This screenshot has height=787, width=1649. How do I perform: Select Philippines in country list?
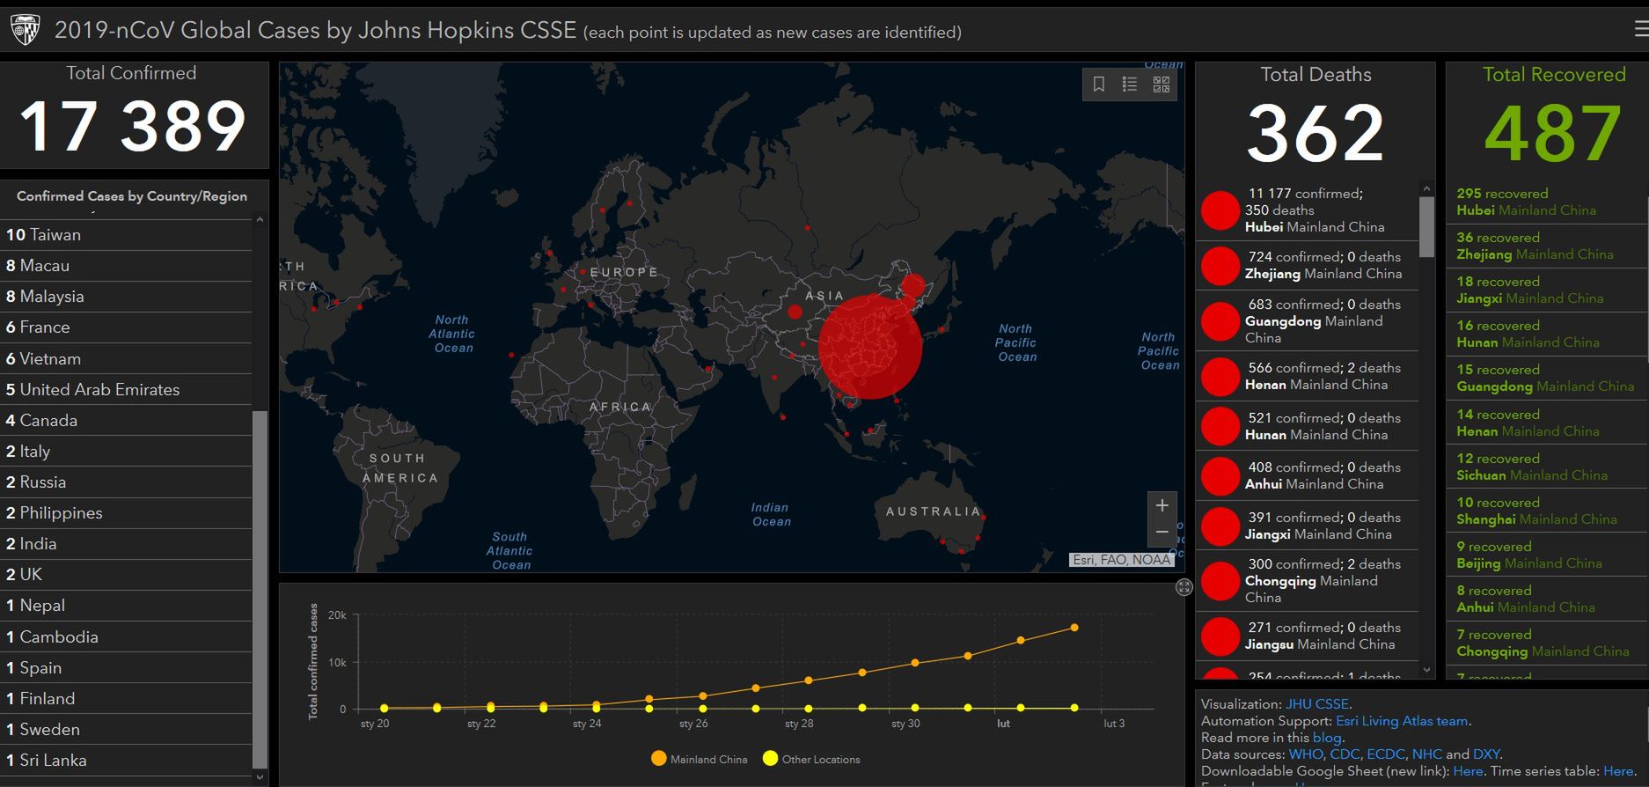127,513
